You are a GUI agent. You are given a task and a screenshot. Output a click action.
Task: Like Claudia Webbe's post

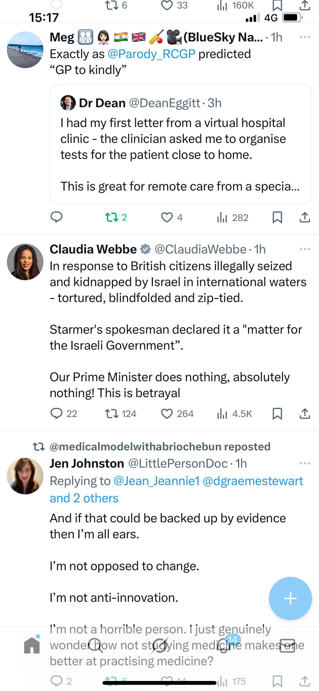[x=167, y=413]
